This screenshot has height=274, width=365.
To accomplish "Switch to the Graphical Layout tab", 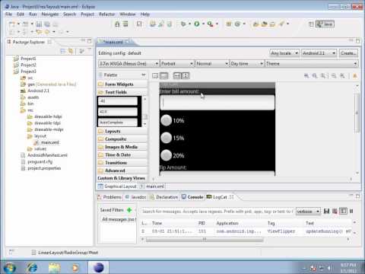I will (118, 186).
